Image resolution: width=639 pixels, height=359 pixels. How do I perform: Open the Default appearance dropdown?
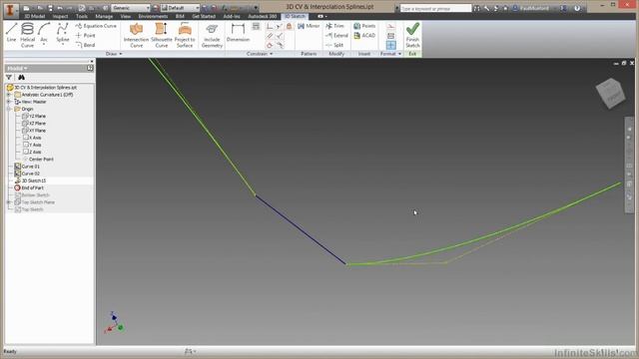[x=180, y=8]
